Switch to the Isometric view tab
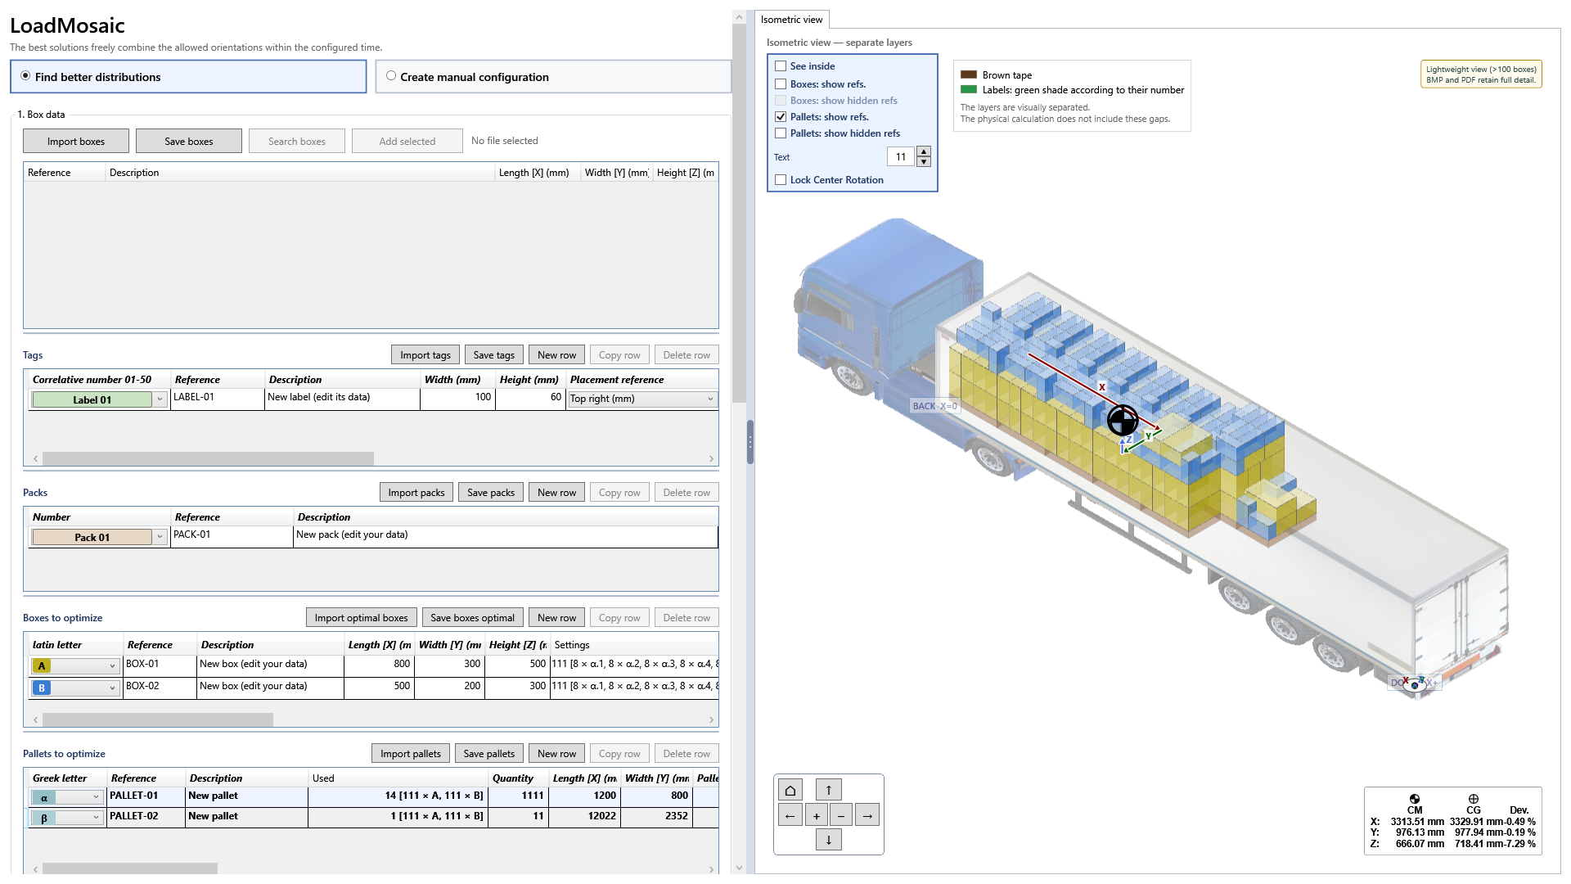 click(791, 20)
